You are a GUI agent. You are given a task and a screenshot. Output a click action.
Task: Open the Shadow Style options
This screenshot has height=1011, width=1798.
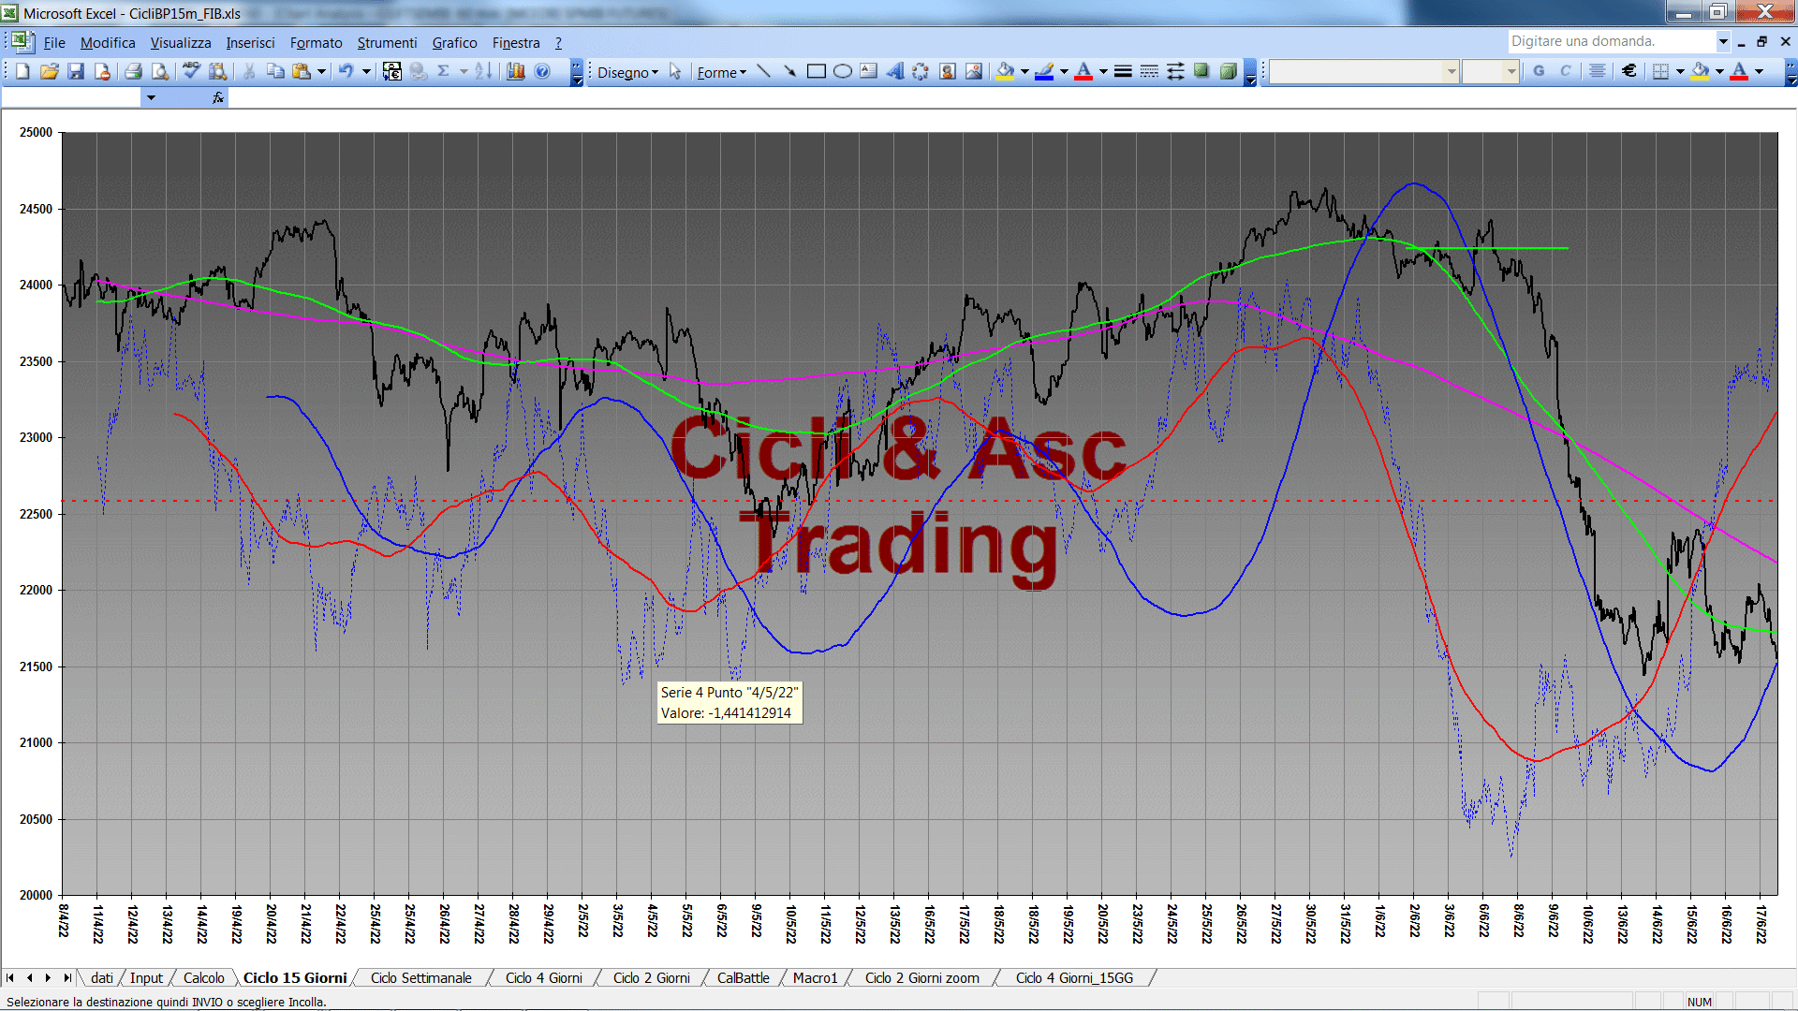[x=1201, y=71]
